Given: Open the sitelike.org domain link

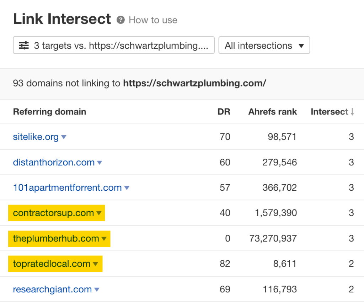Looking at the screenshot, I should coord(36,137).
